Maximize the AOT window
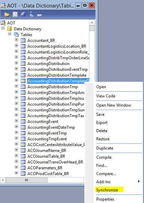The width and height of the screenshot is (144, 203). (x=85, y=5)
